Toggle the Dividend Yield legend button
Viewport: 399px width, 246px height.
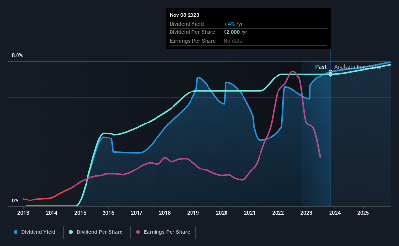pyautogui.click(x=35, y=232)
